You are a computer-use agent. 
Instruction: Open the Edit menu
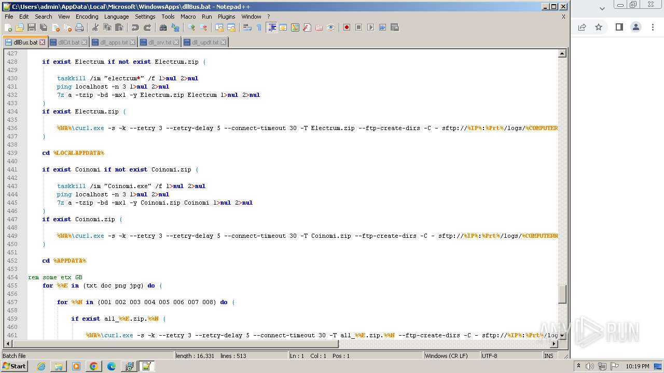click(x=24, y=17)
